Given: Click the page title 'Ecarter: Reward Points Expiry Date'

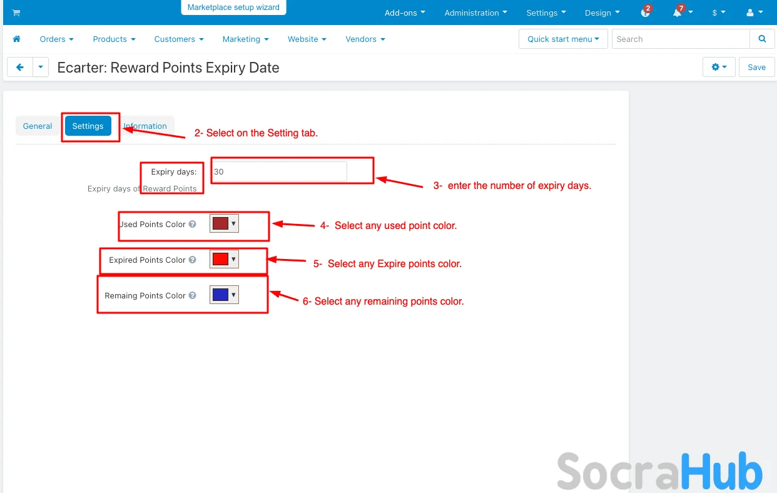Looking at the screenshot, I should pyautogui.click(x=168, y=68).
